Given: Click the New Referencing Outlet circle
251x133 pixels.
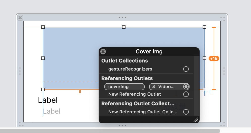Looking at the screenshot, I should coord(186,94).
